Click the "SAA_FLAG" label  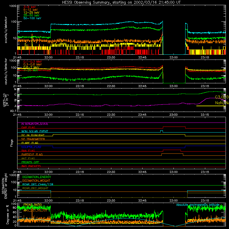(x=28, y=151)
